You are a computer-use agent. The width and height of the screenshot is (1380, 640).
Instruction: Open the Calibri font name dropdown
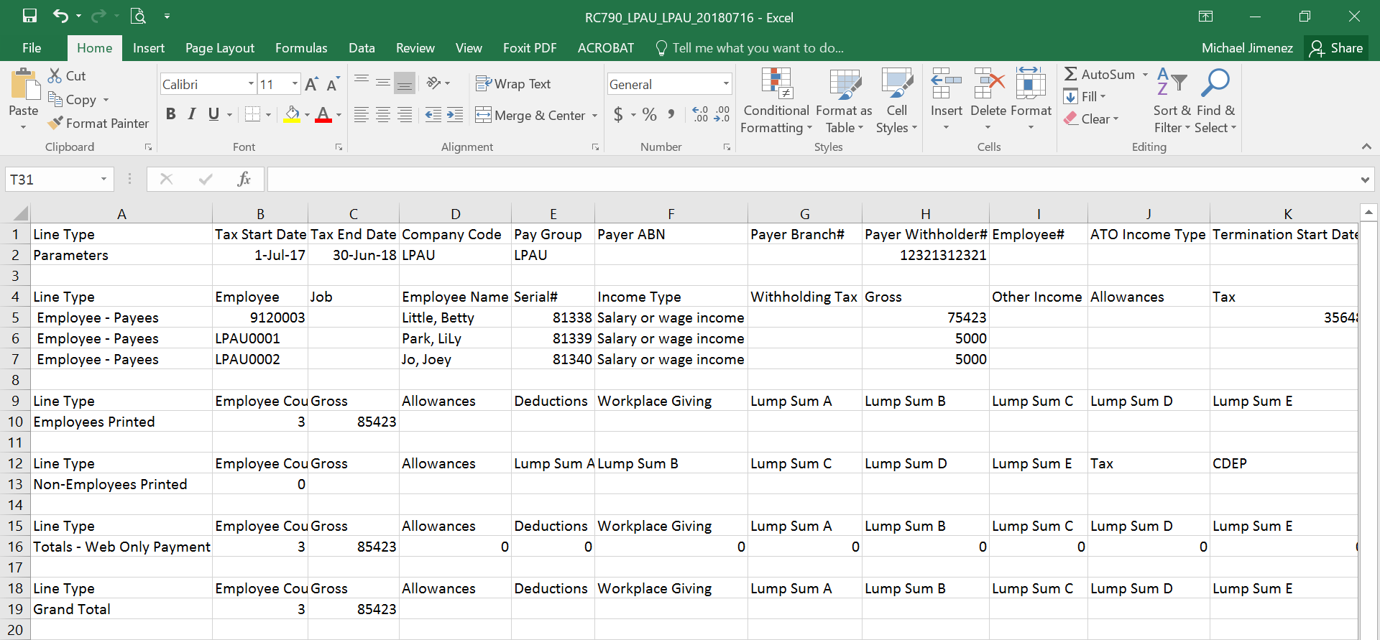251,84
